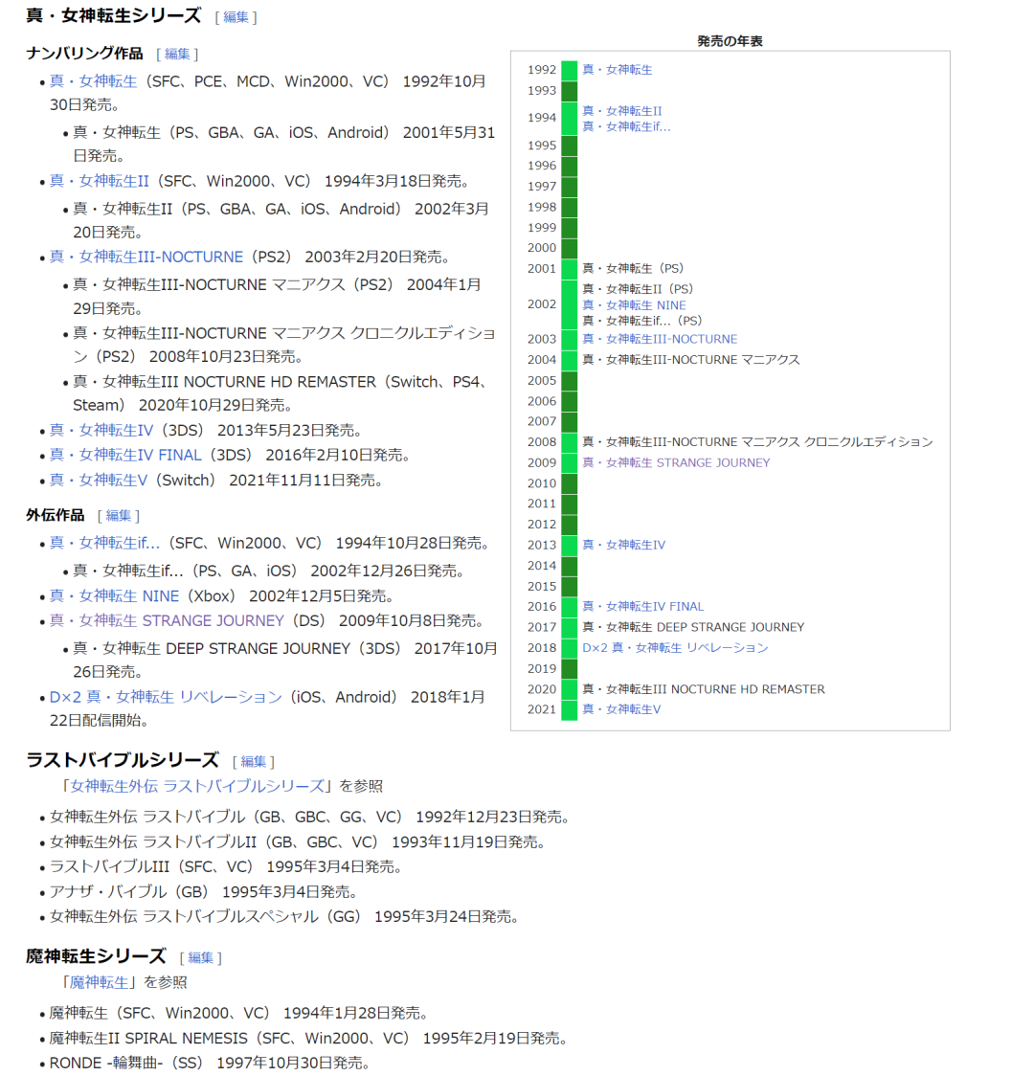Click the ラストバイブルシリーズ section heading
The image size is (1034, 1076).
pyautogui.click(x=123, y=760)
